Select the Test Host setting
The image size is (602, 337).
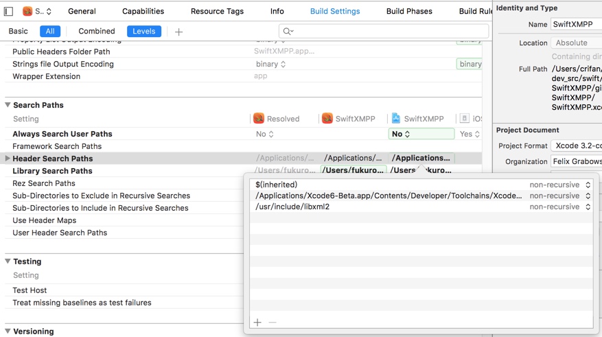coord(30,290)
